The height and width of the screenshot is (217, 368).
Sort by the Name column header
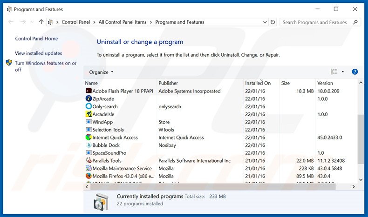click(120, 83)
